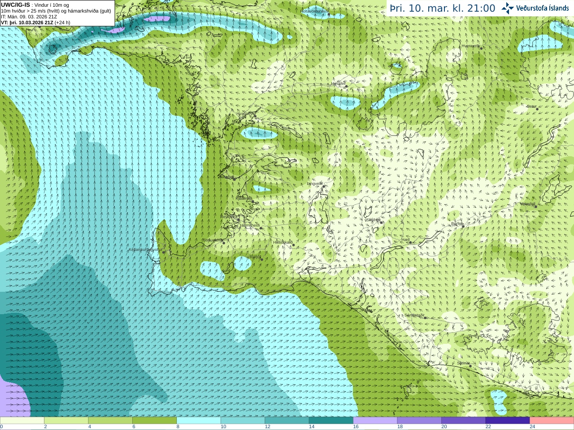The image size is (574, 430).
Task: Click the Reykjavík station label
Action: pos(229,217)
